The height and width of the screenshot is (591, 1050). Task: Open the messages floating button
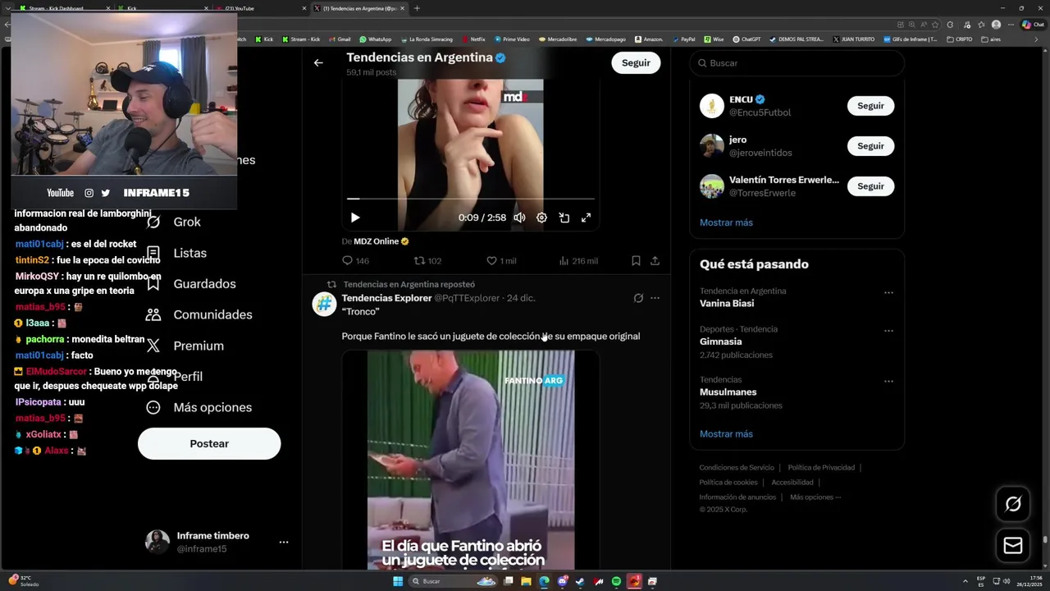(1013, 546)
